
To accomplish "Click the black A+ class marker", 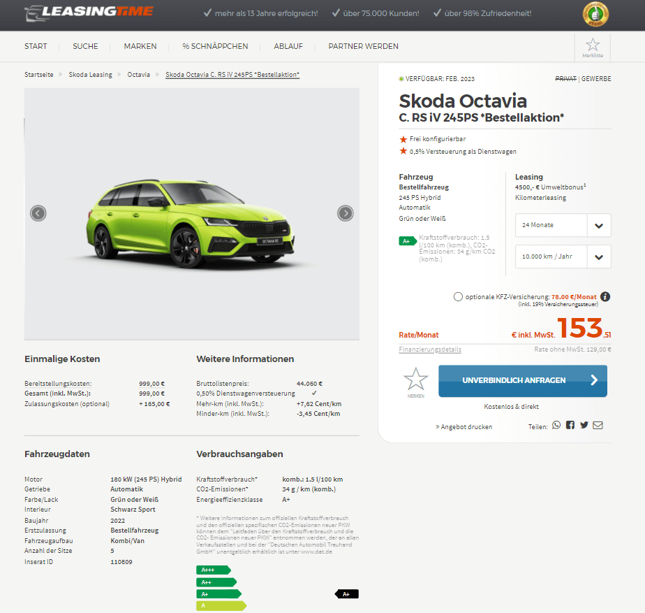I will (346, 594).
